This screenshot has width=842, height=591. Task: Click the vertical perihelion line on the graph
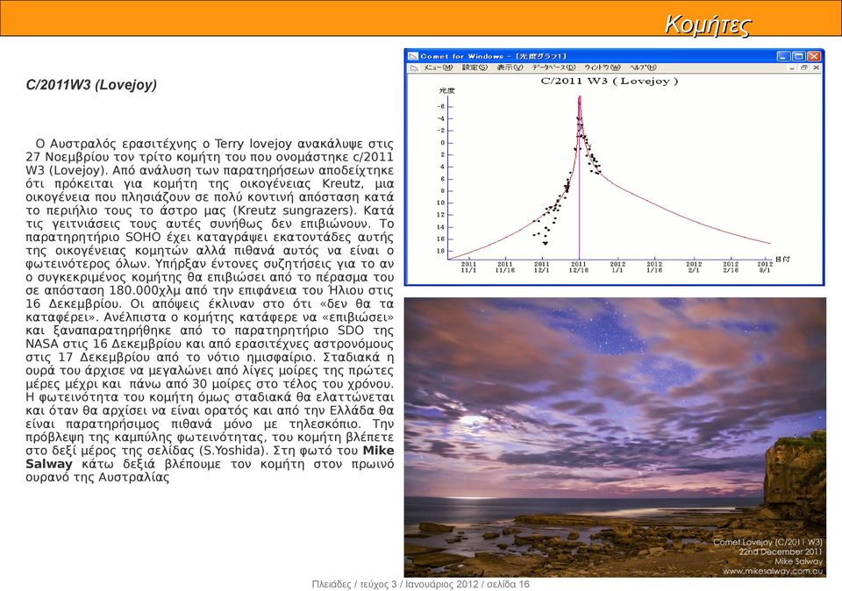(x=579, y=177)
